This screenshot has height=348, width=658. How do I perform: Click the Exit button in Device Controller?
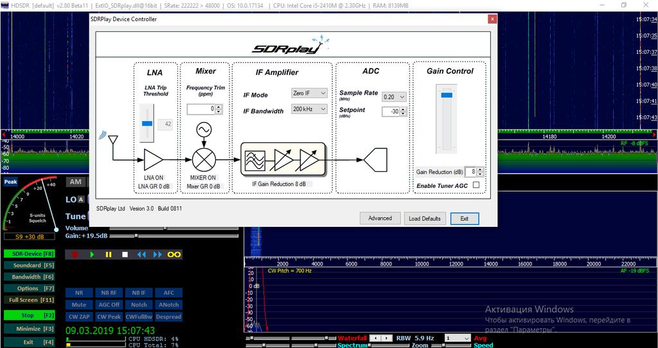pyautogui.click(x=464, y=218)
